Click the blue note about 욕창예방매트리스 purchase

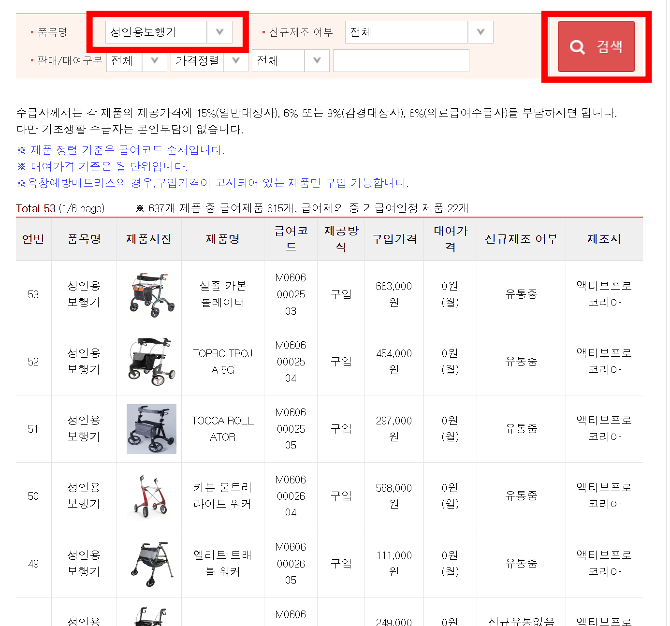pos(213,183)
